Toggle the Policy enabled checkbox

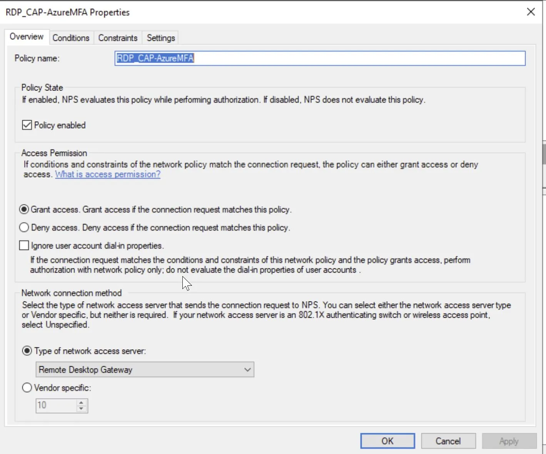coord(27,125)
